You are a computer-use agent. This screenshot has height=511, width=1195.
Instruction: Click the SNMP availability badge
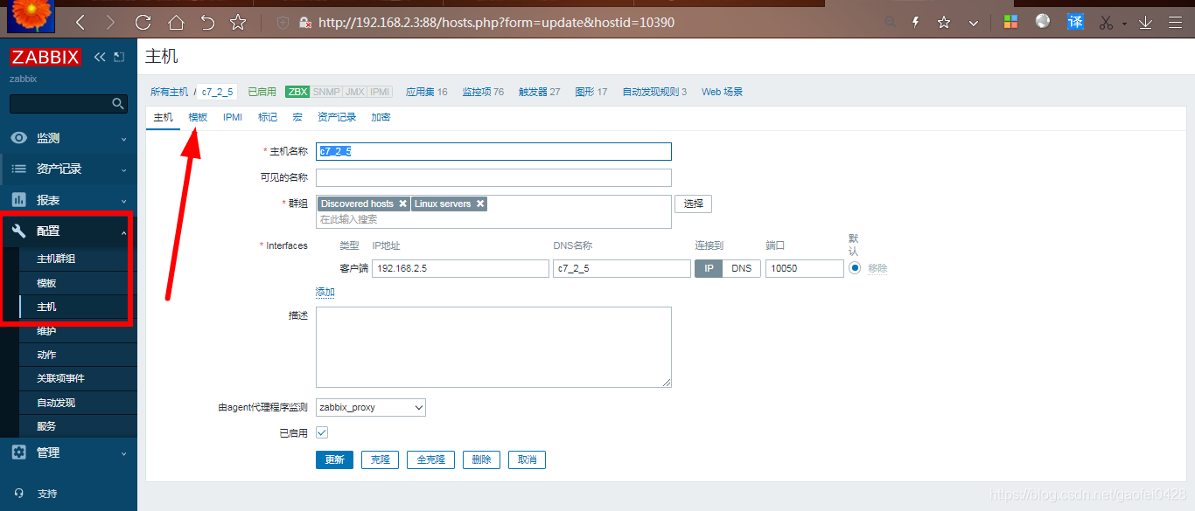coord(326,92)
